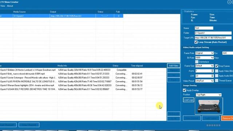Open the Frame Size dropdown
Image resolution: width=233 pixels, height=131 pixels.
[205, 66]
